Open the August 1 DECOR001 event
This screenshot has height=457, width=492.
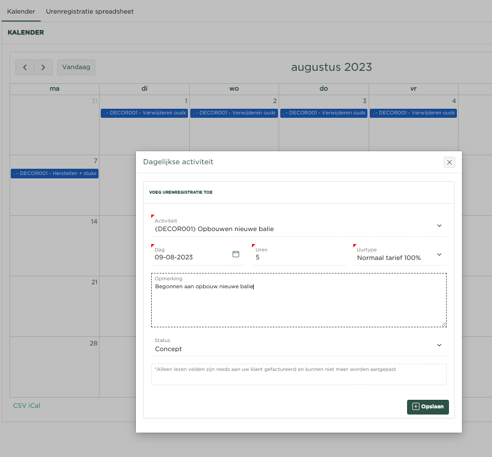tap(144, 113)
